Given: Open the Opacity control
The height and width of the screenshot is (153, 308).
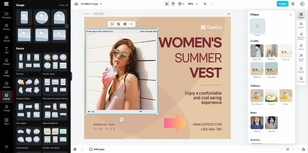Looking at the screenshot, I should [x=301, y=69].
